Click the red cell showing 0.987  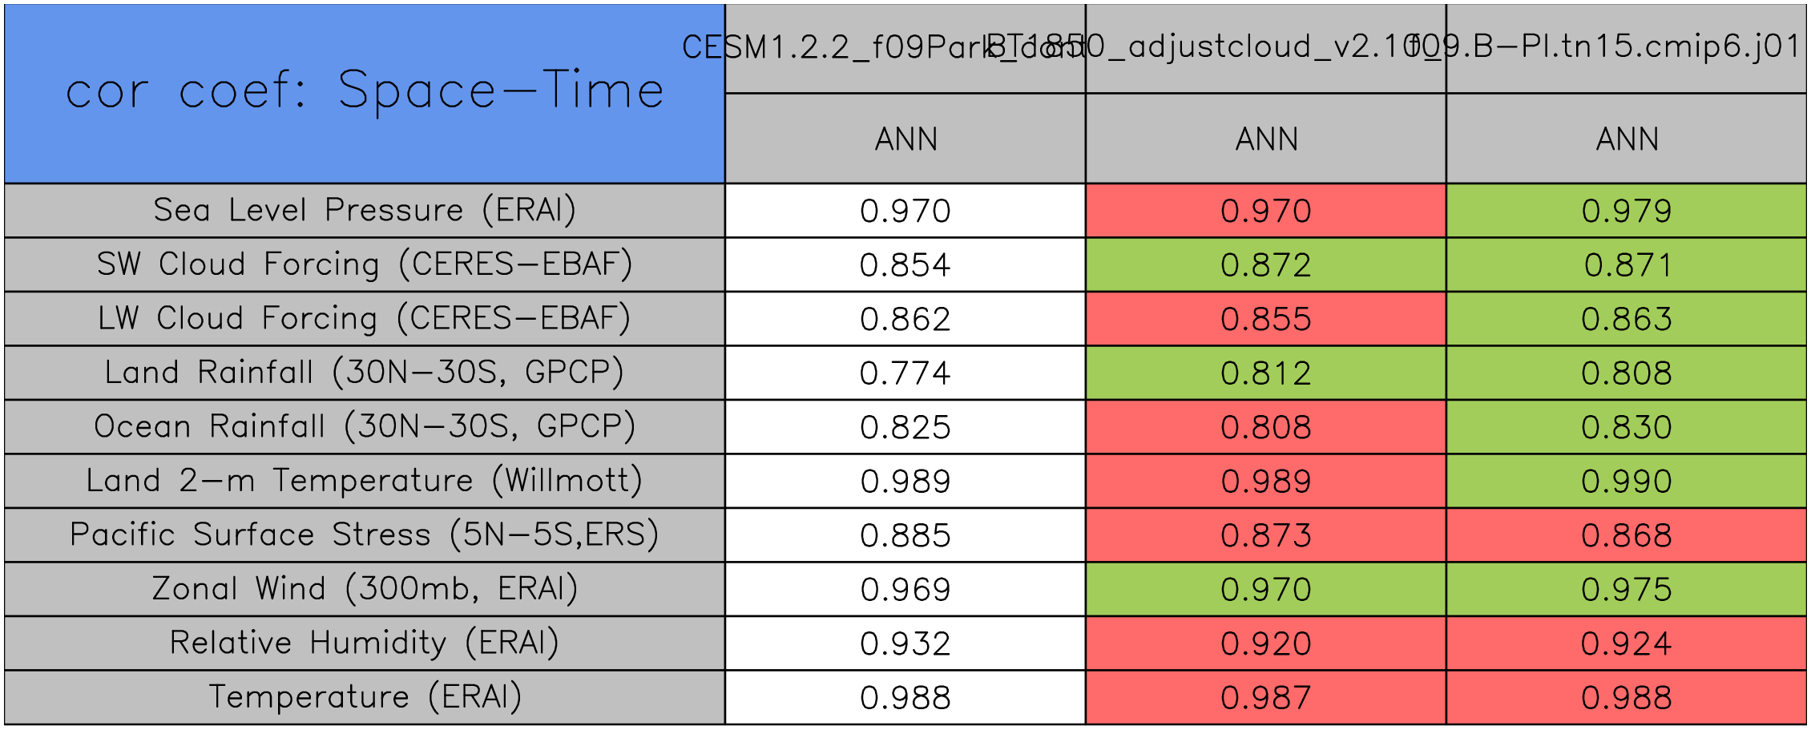point(1266,697)
